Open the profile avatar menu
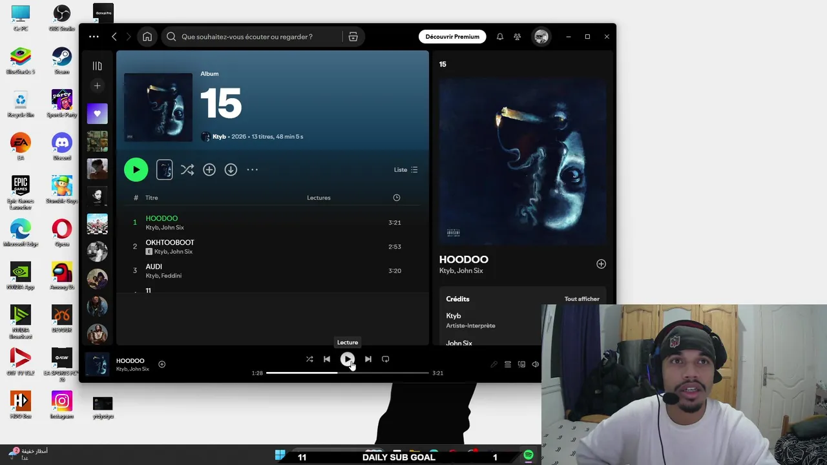Screen dimensions: 827x465 coord(541,37)
